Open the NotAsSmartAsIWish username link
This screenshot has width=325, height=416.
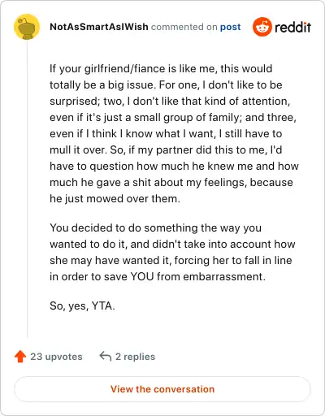click(x=99, y=27)
